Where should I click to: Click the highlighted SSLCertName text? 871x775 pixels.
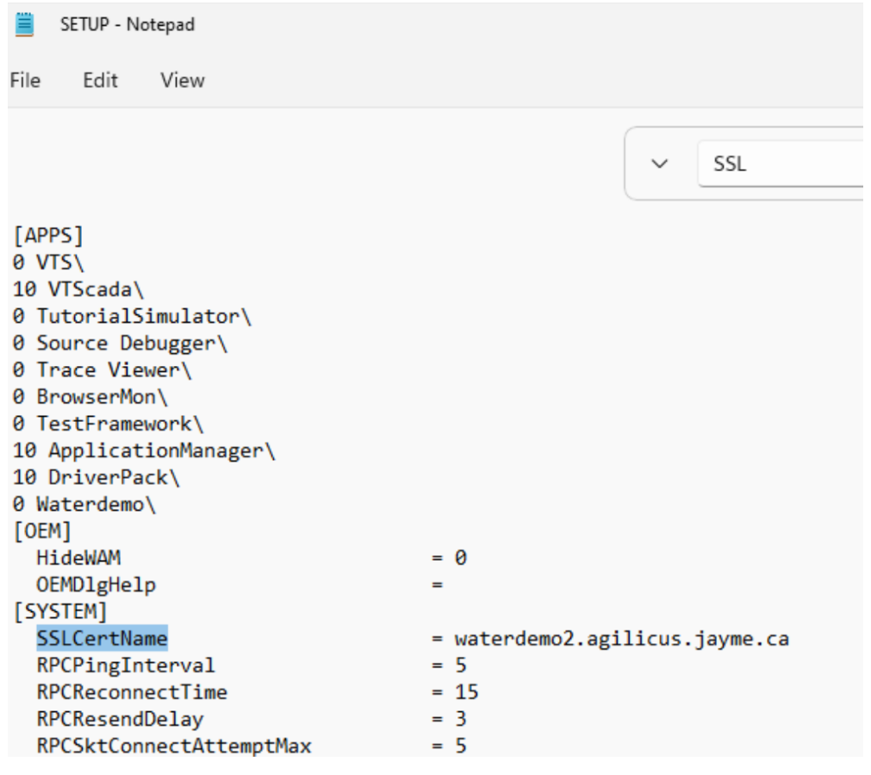pos(102,638)
